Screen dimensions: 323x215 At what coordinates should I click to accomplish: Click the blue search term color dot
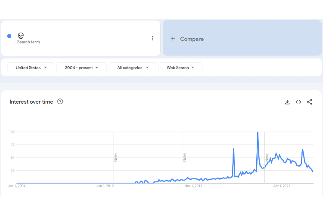[x=9, y=36]
